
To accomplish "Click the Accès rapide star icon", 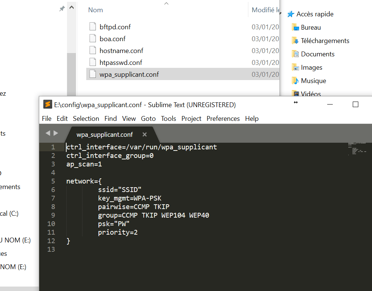I will (x=291, y=14).
